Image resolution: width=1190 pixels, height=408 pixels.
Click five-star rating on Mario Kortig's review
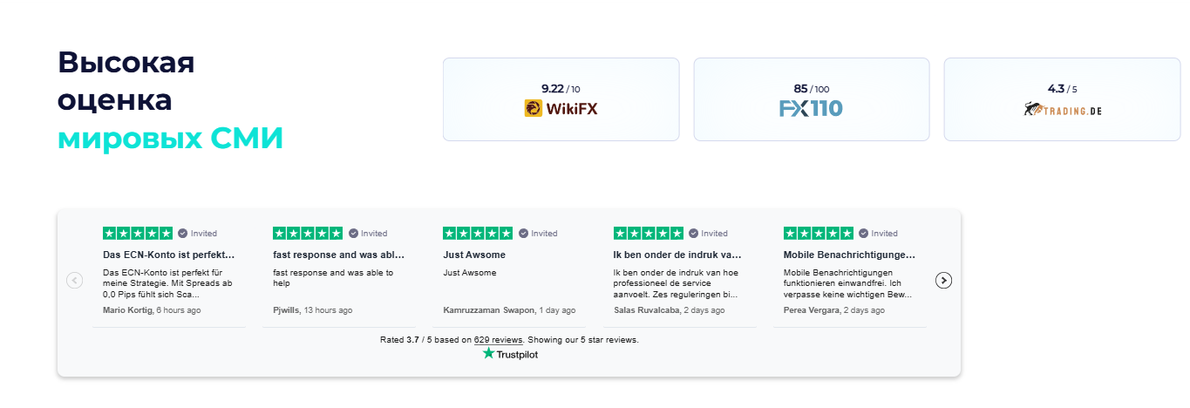point(138,234)
